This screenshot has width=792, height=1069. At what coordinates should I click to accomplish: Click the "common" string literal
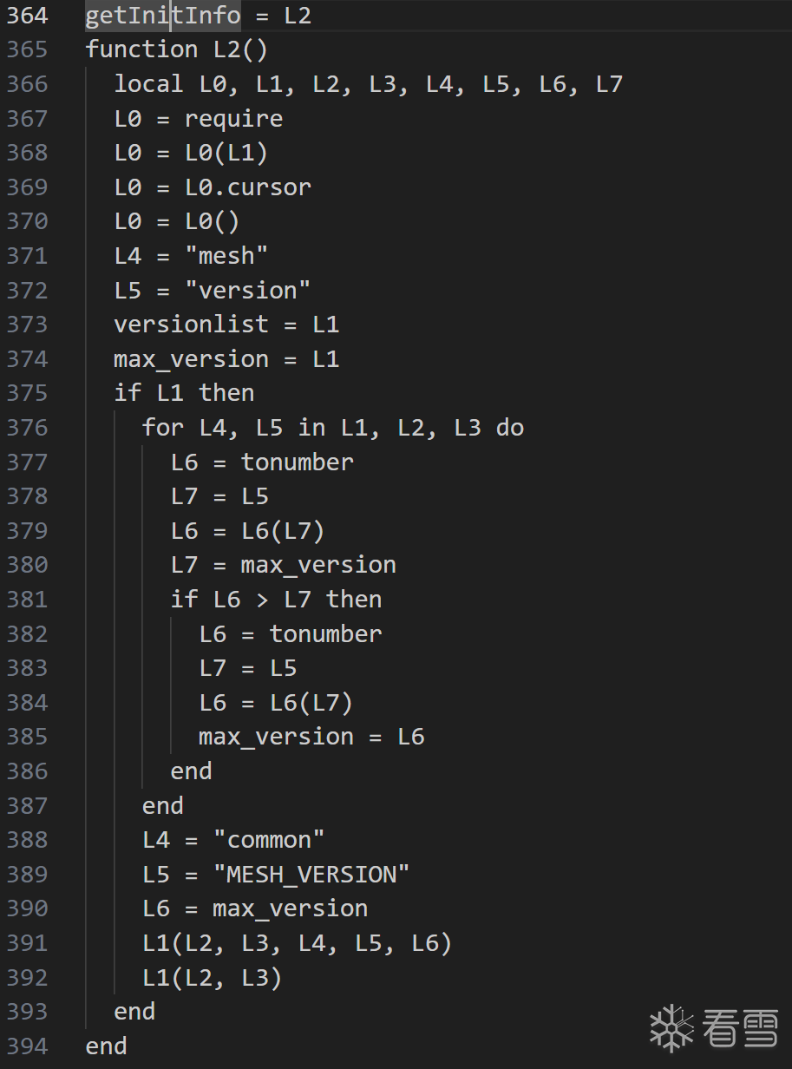coord(269,840)
